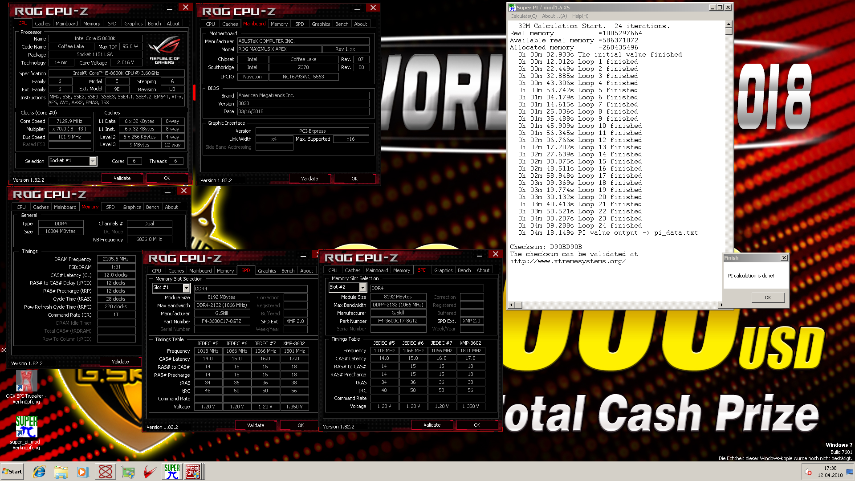The width and height of the screenshot is (855, 481).
Task: Open super_pi_mod desktop shortcut
Action: 26,433
